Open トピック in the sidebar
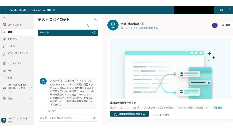 click(17, 39)
